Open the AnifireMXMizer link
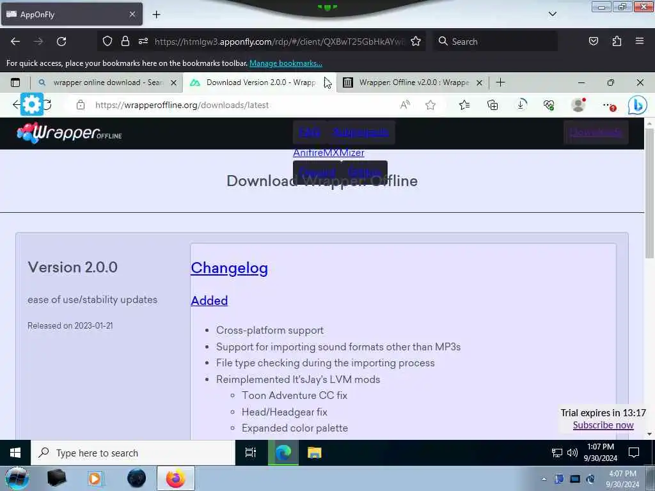 [x=328, y=153]
